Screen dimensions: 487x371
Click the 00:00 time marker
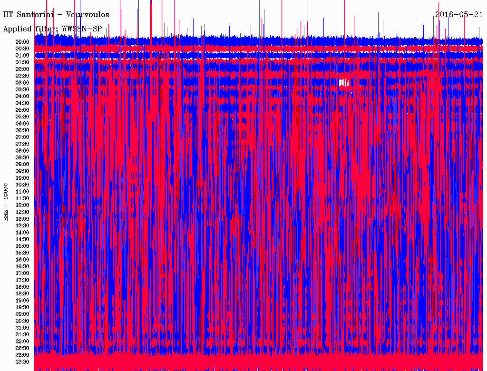pyautogui.click(x=22, y=42)
